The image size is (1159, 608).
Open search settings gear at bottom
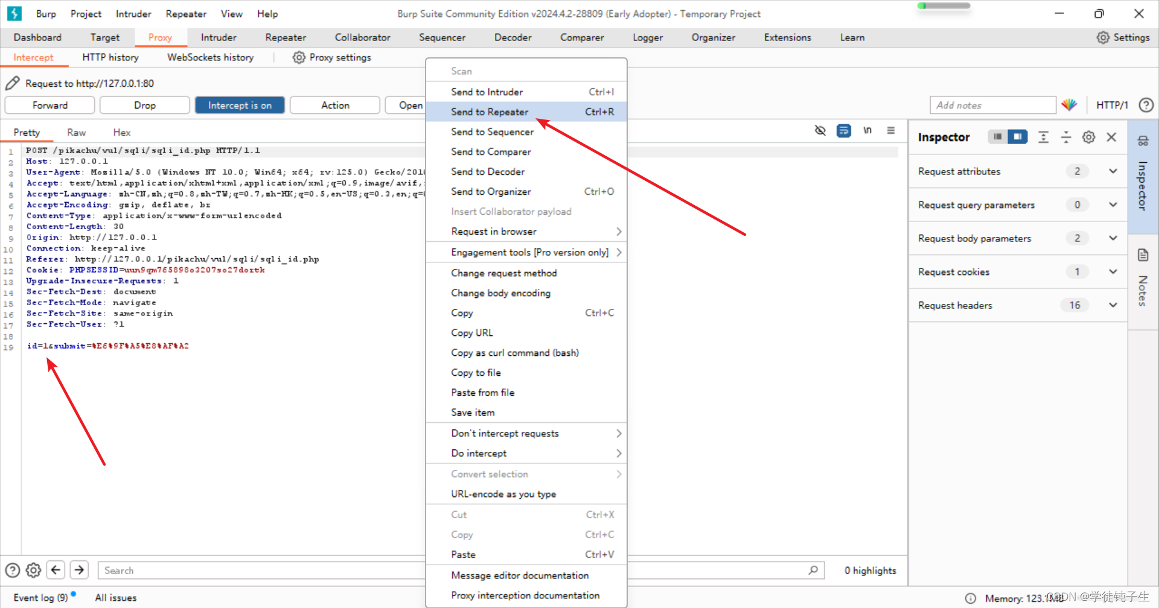(x=34, y=570)
